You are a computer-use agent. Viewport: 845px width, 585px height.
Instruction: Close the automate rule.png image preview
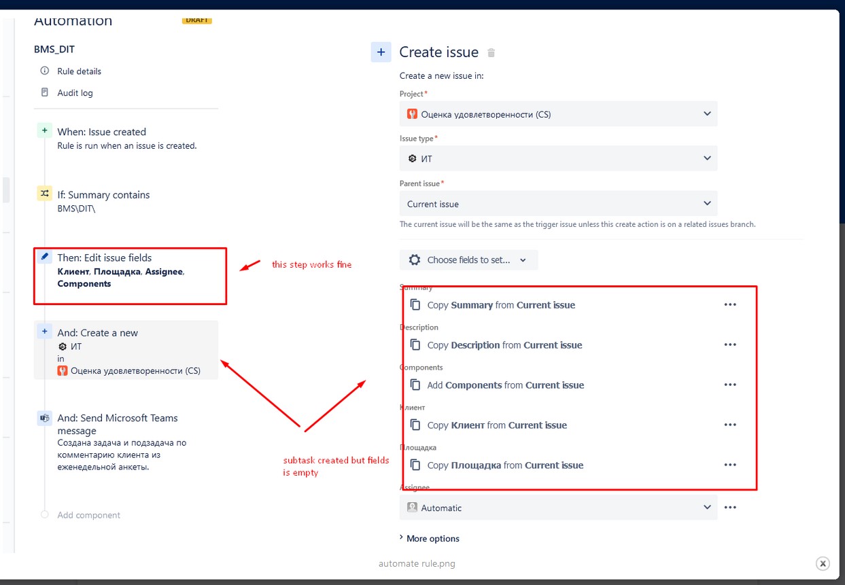pyautogui.click(x=823, y=563)
